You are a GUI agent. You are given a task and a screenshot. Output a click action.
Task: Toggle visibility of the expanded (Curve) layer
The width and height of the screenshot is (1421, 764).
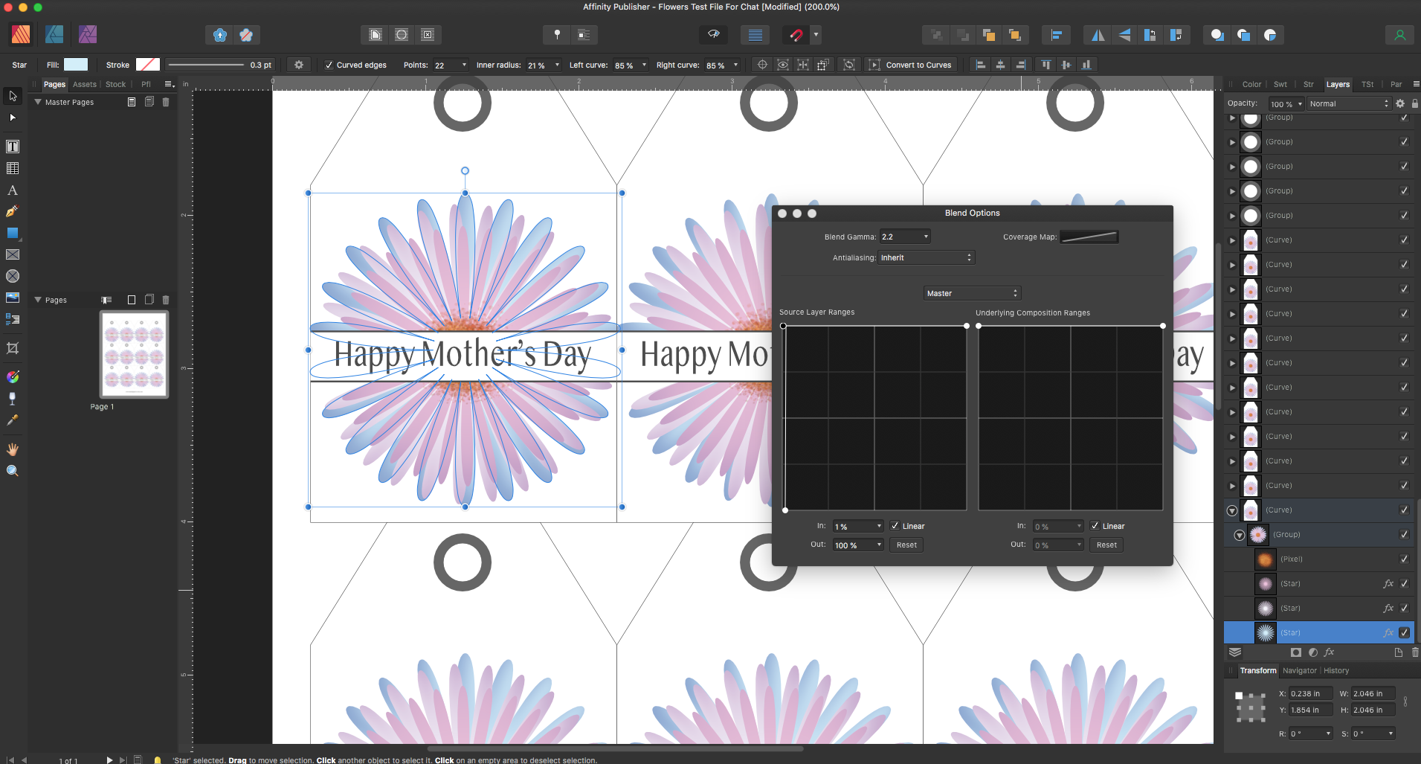point(1404,510)
